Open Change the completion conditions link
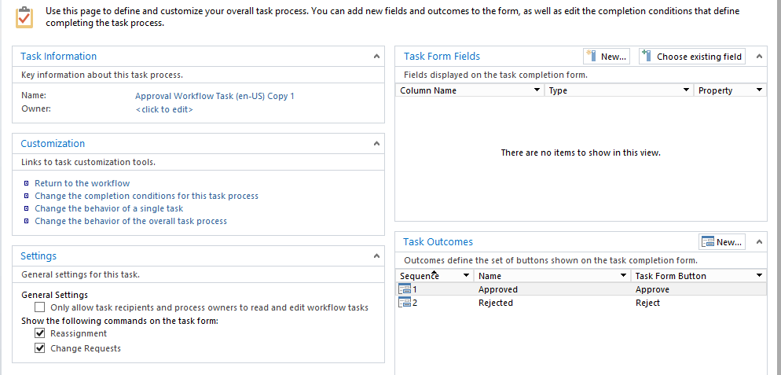 tap(146, 196)
